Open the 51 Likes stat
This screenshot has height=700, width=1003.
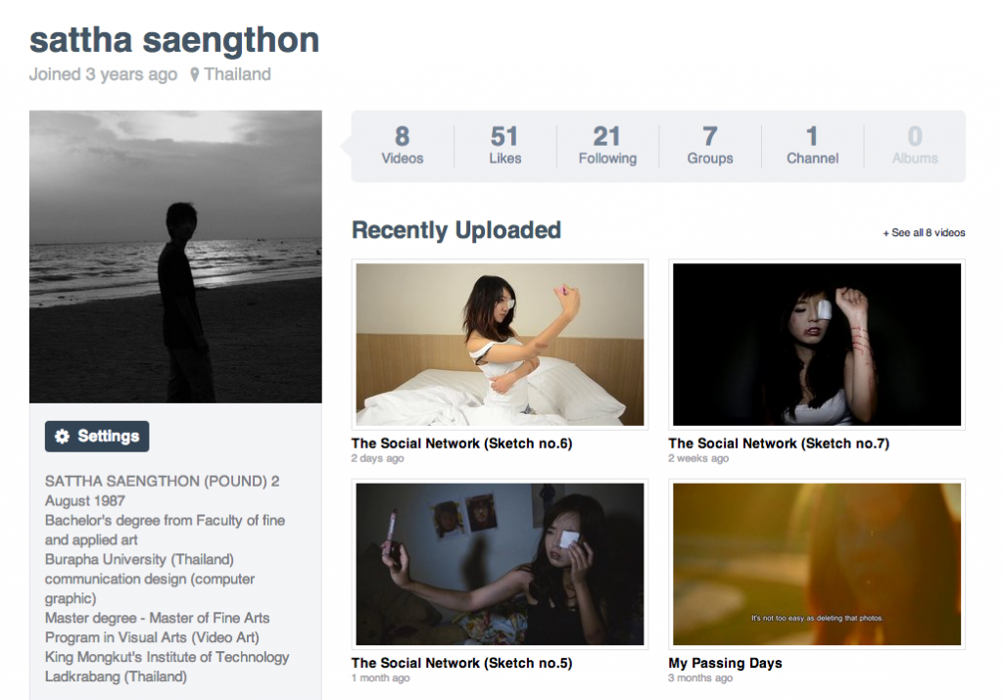[x=505, y=146]
